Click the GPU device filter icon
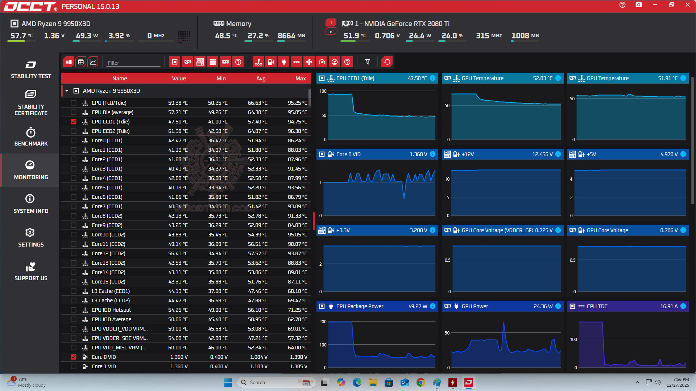Screen dimensions: 696x391 pos(187,62)
